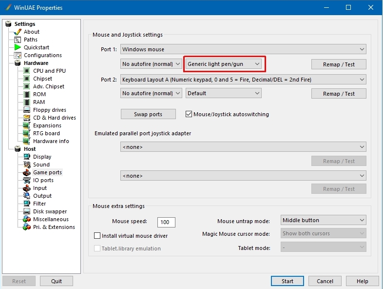Click the Chipset chip icon
Image resolution: width=383 pixels, height=289 pixels.
pos(27,79)
